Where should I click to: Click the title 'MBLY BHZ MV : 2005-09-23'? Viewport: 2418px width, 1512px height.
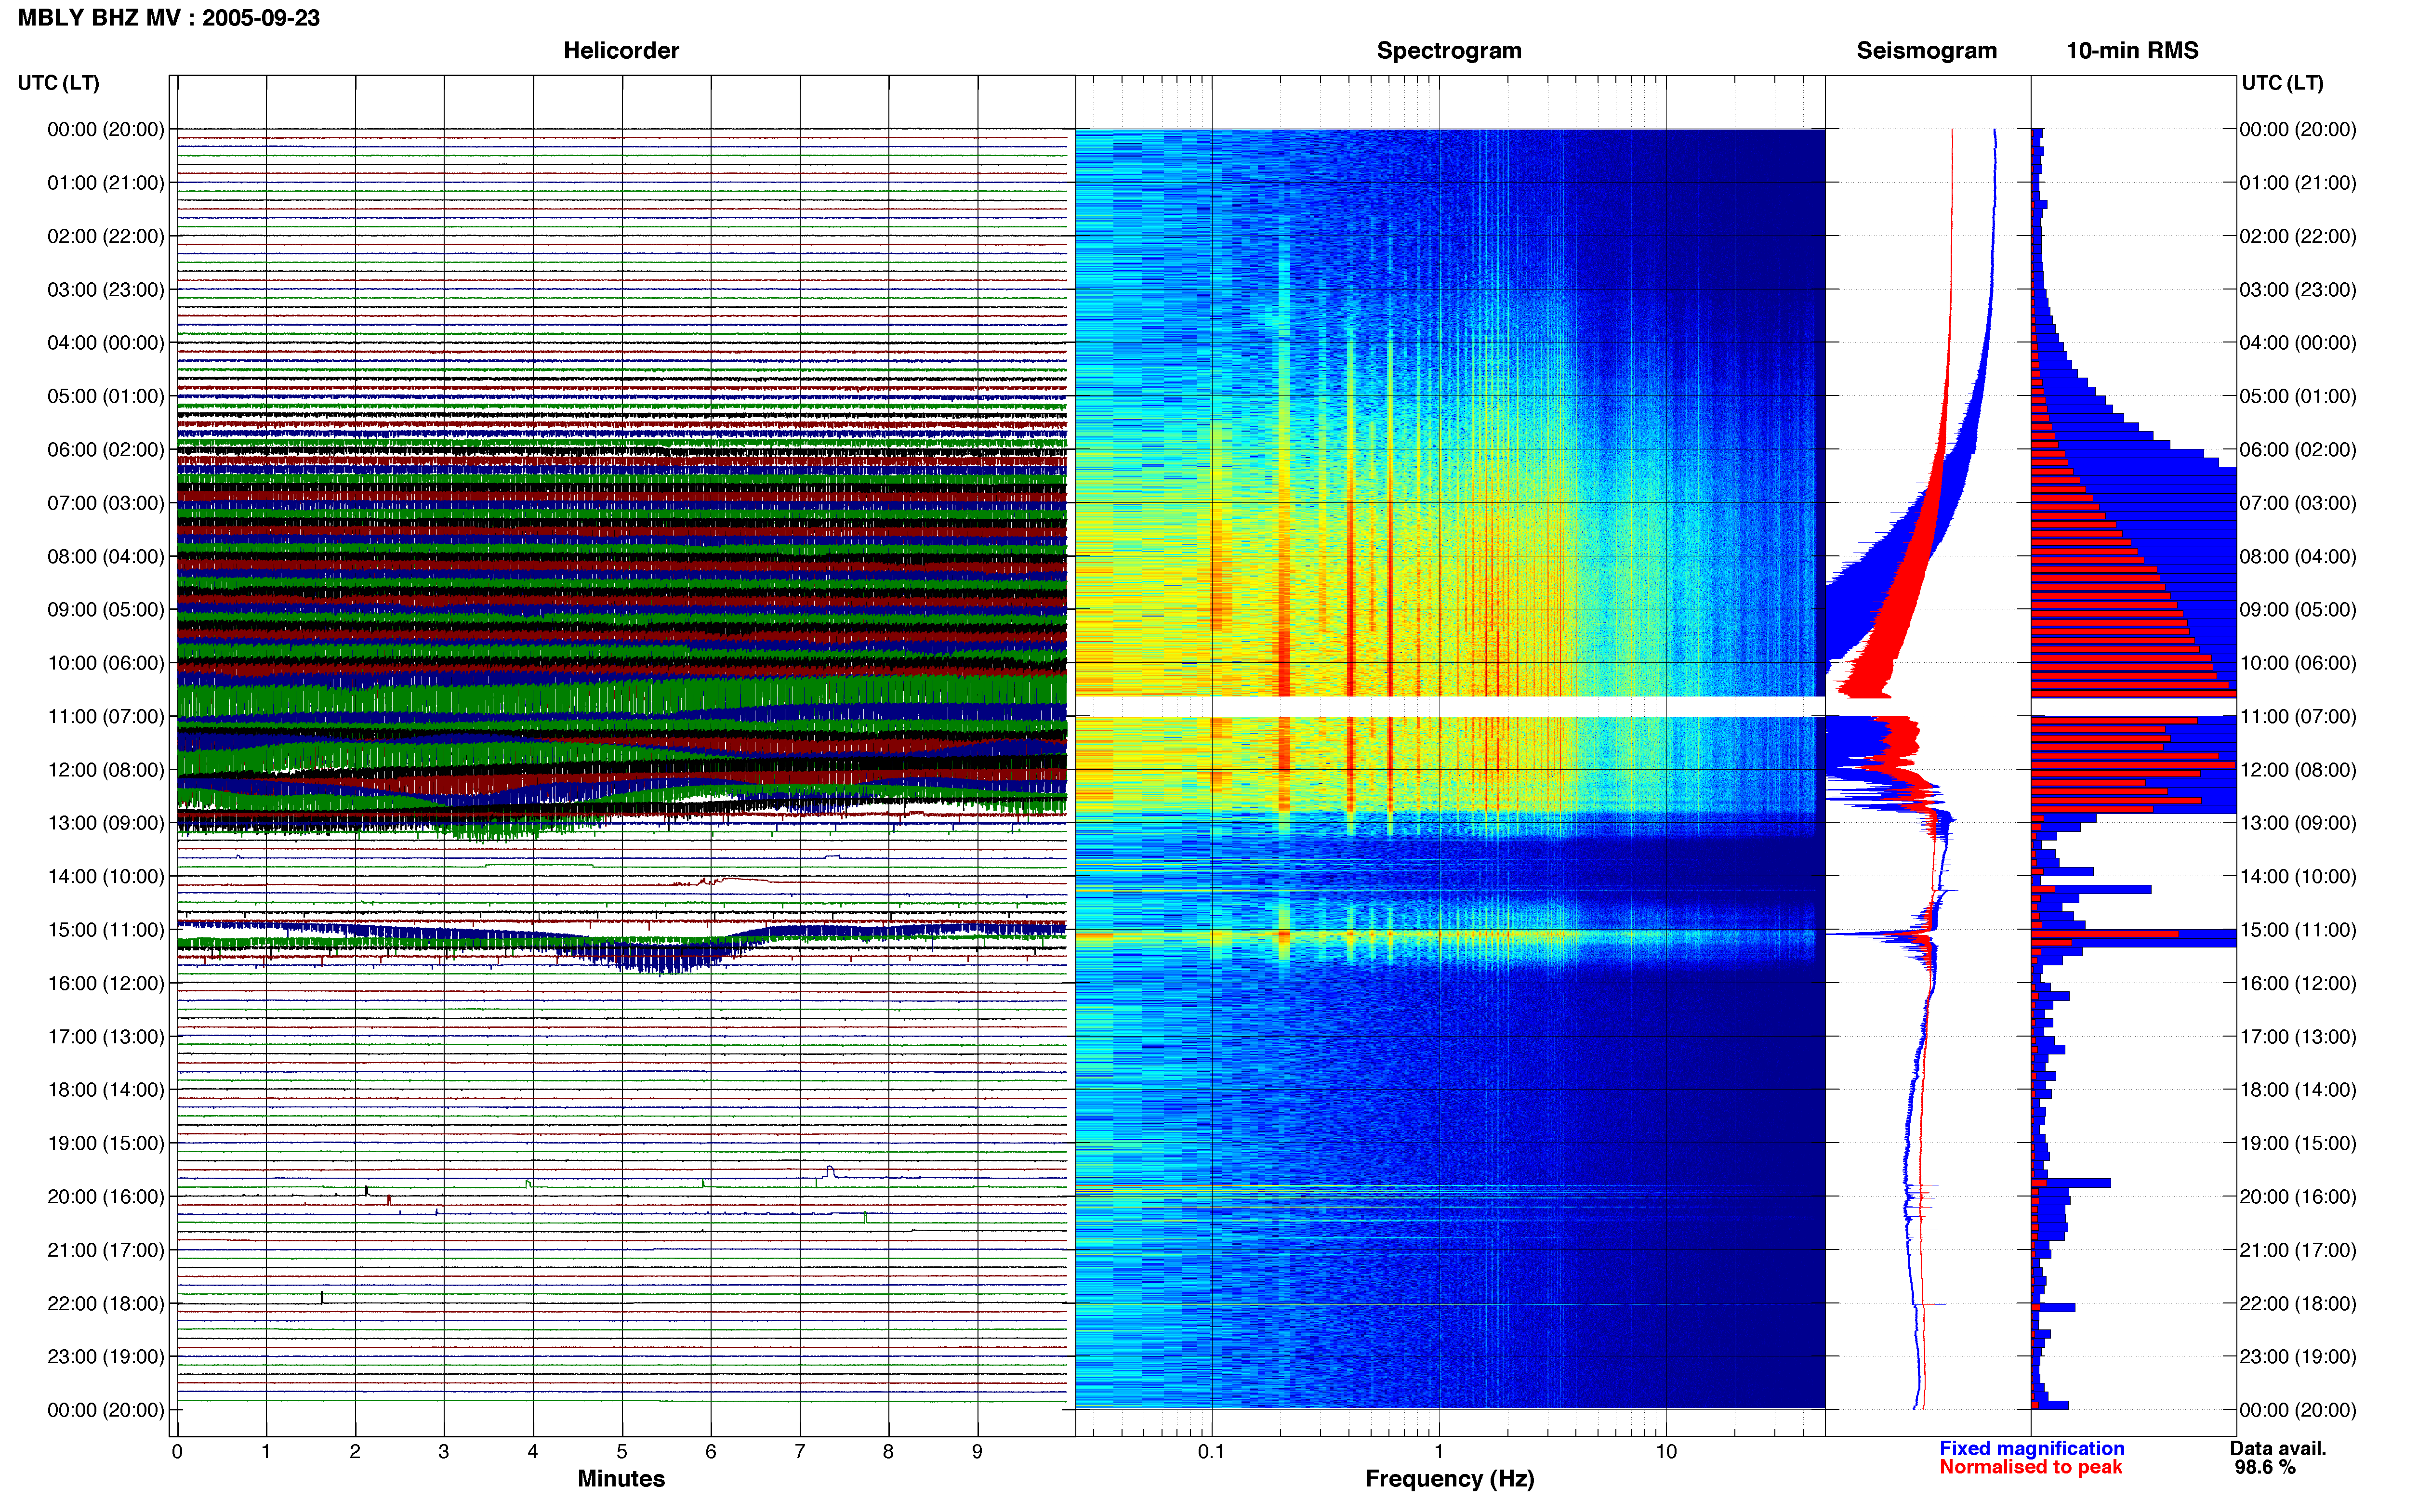tap(168, 18)
